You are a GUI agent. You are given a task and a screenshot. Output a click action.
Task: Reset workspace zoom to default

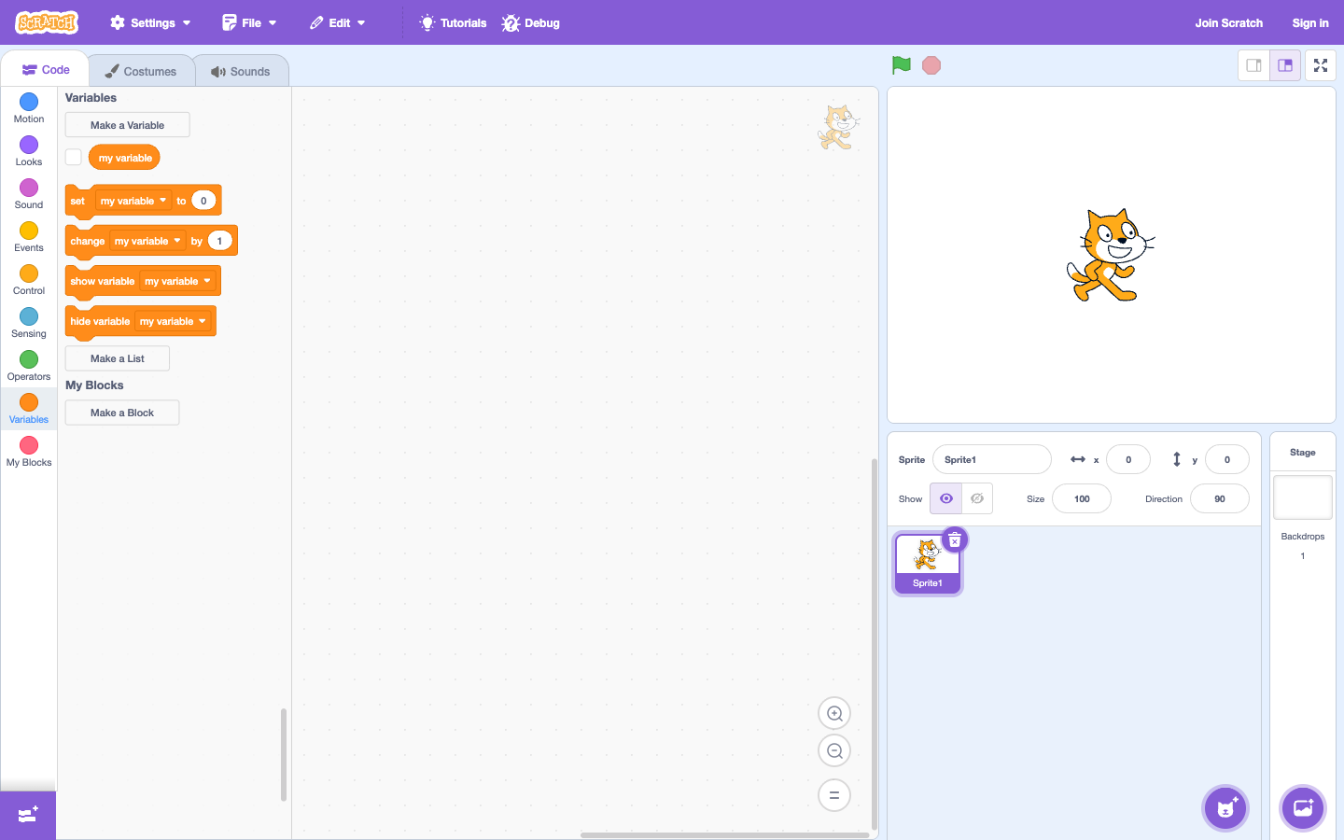point(834,795)
